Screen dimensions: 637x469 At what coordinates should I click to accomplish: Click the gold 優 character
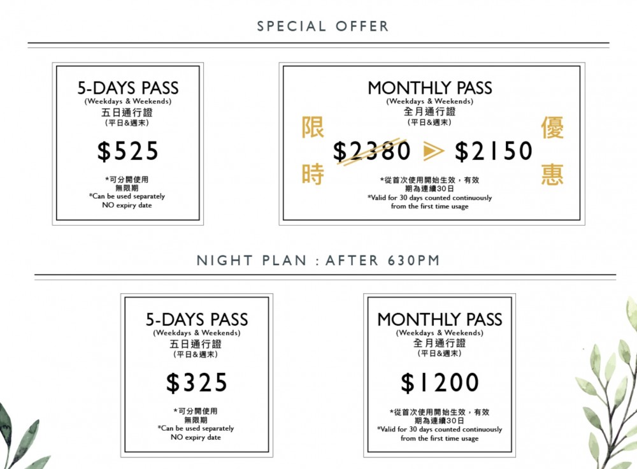tap(552, 127)
